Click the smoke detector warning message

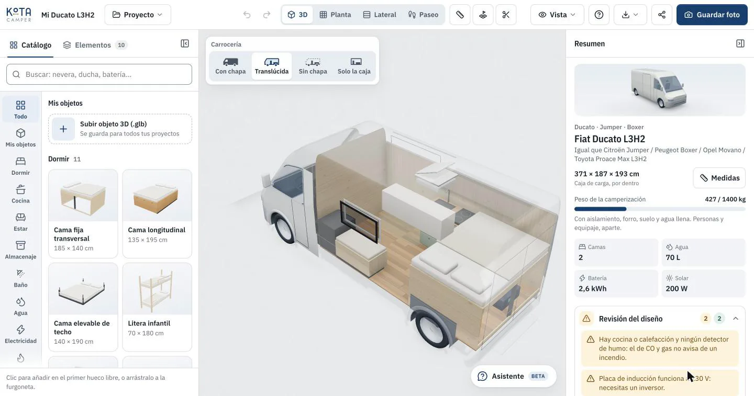(660, 348)
